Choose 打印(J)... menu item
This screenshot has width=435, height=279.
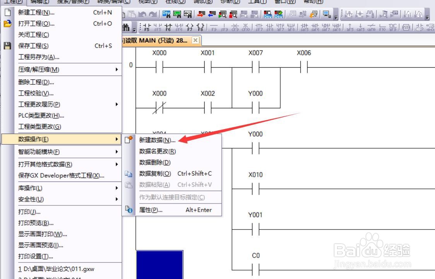61,212
